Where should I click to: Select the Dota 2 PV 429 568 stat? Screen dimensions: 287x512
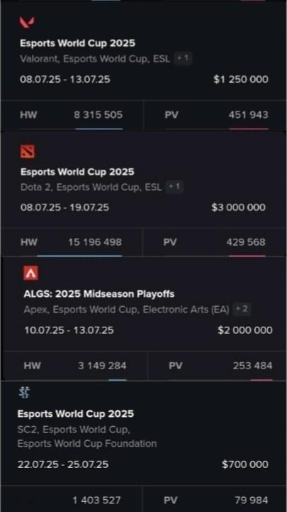tap(214, 242)
